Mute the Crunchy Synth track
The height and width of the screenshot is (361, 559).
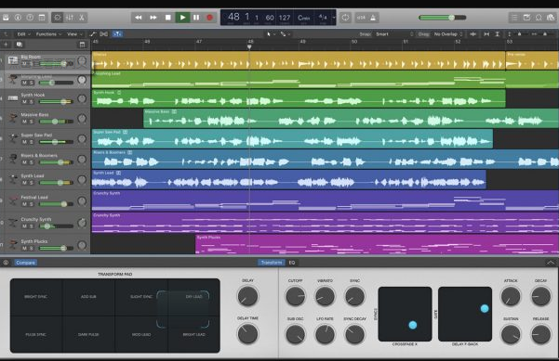coord(24,226)
